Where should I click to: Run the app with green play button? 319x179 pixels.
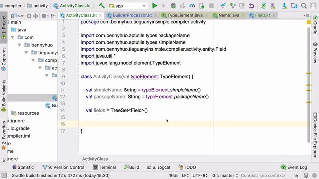pos(155,6)
